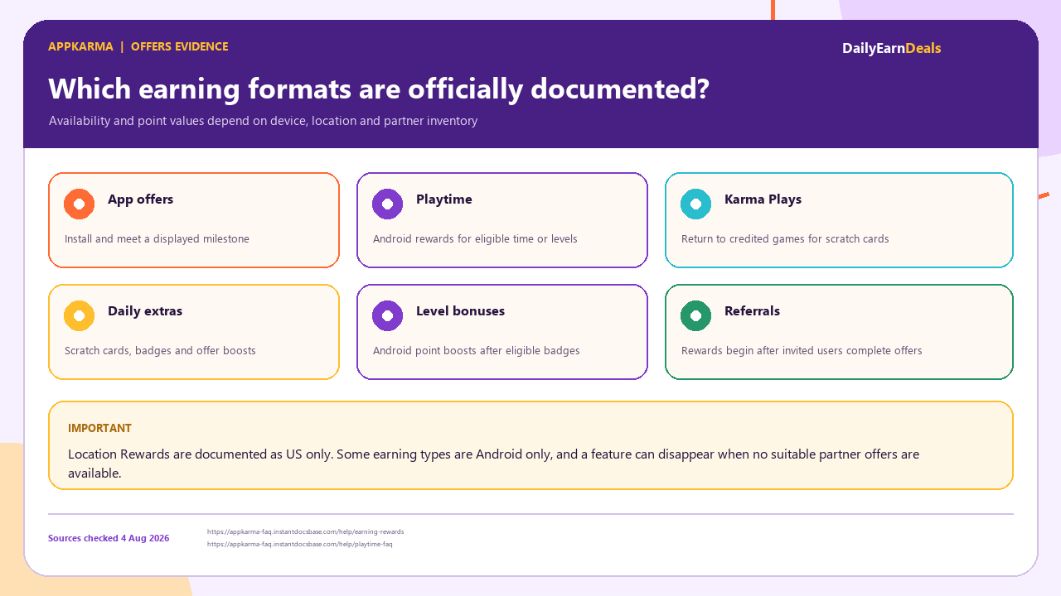This screenshot has width=1061, height=596.
Task: Click the subtitle about availability and point values
Action: click(263, 121)
